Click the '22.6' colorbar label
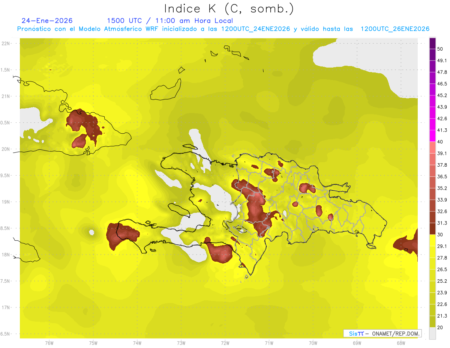This screenshot has height=348, width=450. coord(442,304)
